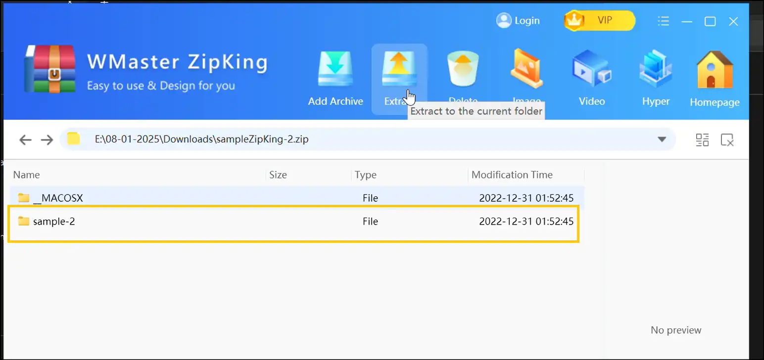Viewport: 764px width, 360px height.
Task: Click the forward navigation arrow
Action: 47,139
